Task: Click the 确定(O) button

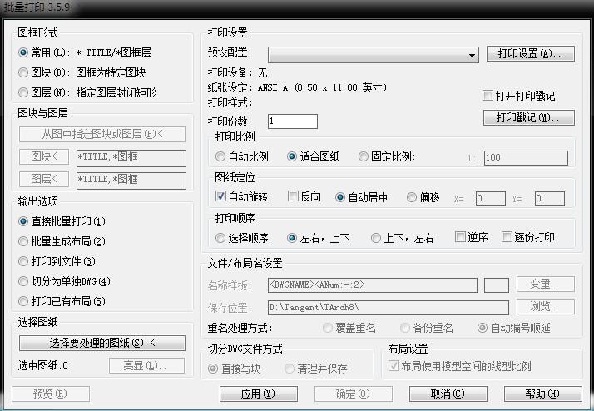Action: [x=353, y=394]
